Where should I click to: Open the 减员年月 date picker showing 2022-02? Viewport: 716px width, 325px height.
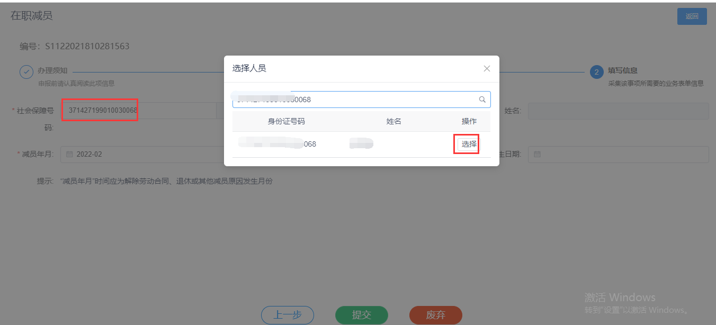coord(143,155)
